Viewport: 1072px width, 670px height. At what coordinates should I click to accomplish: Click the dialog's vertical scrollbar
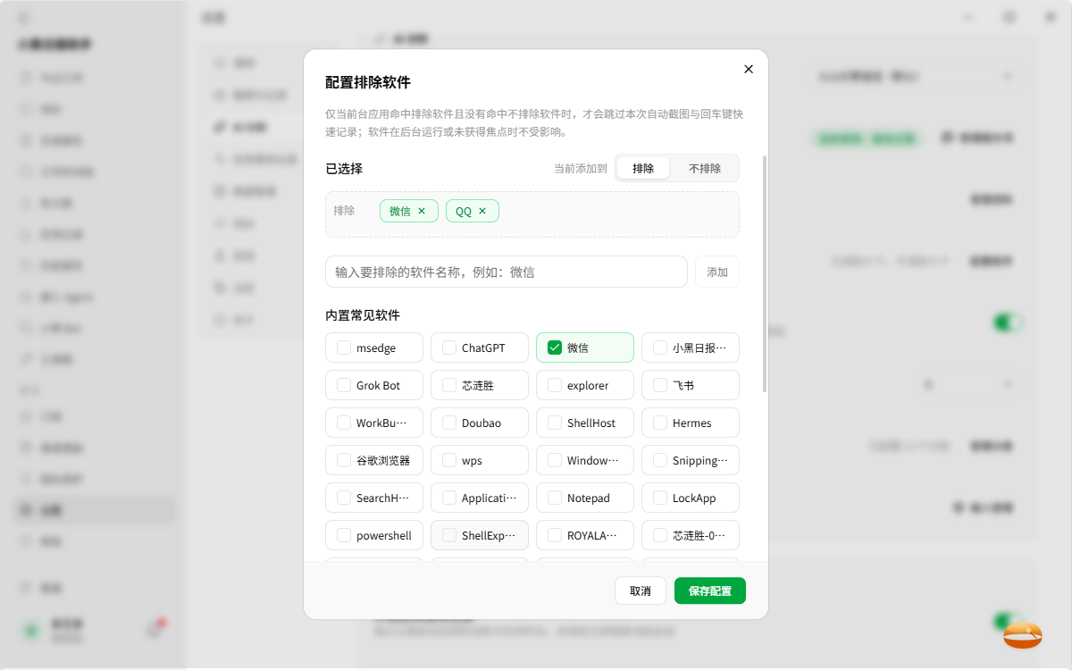coord(764,273)
